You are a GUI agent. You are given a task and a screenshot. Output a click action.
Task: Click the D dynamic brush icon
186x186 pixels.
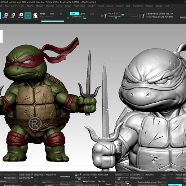(142, 16)
